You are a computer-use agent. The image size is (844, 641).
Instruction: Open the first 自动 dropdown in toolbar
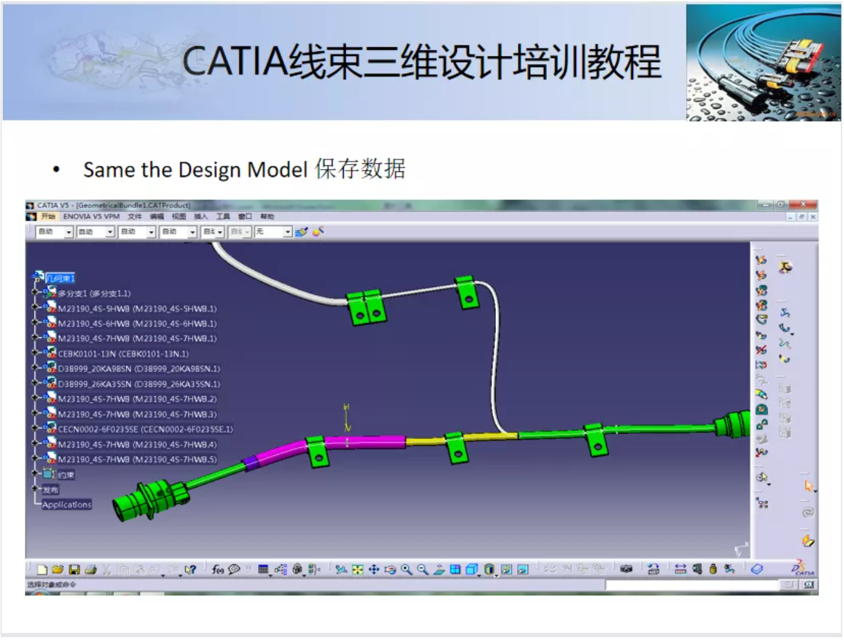[68, 232]
